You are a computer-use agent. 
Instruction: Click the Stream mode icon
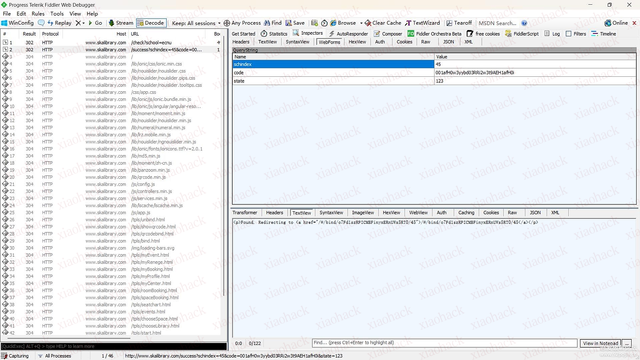(x=111, y=23)
